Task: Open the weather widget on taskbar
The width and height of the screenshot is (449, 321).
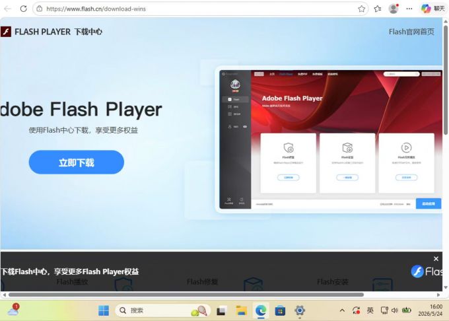Action: [x=13, y=310]
